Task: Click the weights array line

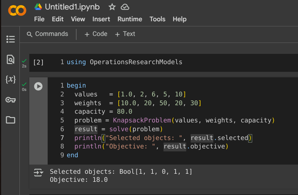Action: point(138,103)
